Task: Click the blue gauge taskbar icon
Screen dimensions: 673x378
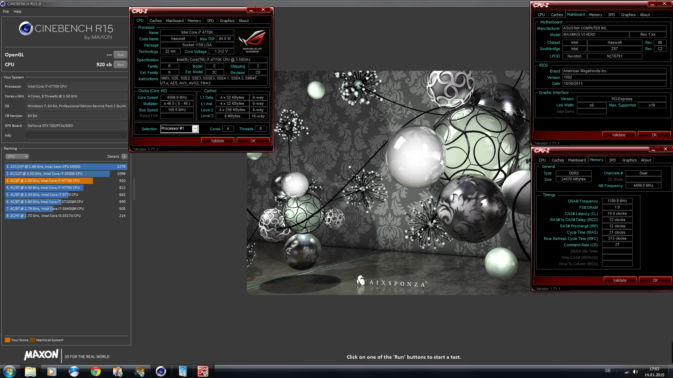Action: (183, 371)
